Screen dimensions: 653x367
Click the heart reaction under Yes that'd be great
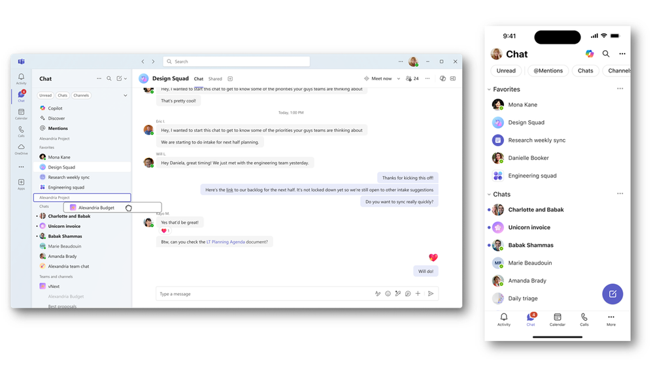(165, 231)
